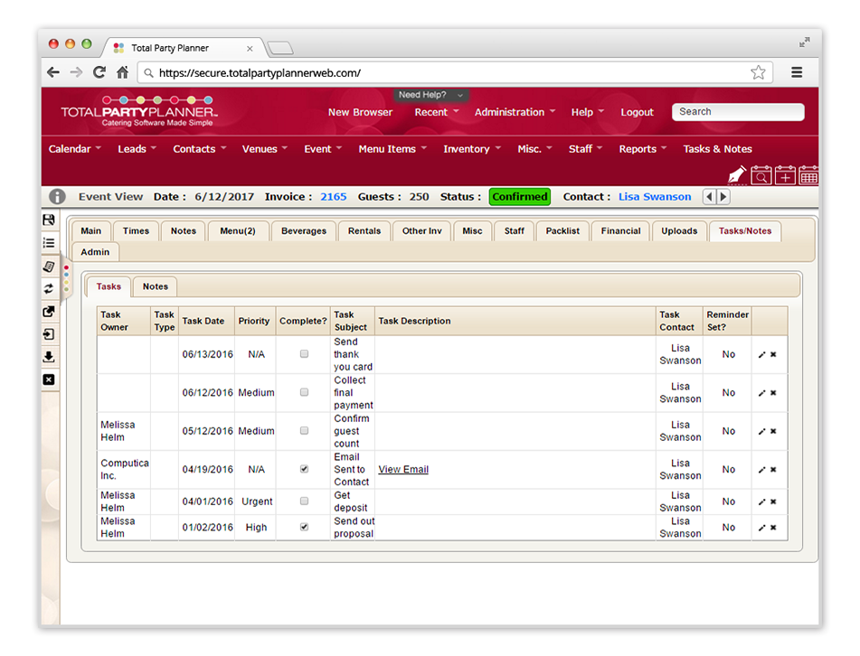Click the pen quick-note icon in header

coord(737,175)
